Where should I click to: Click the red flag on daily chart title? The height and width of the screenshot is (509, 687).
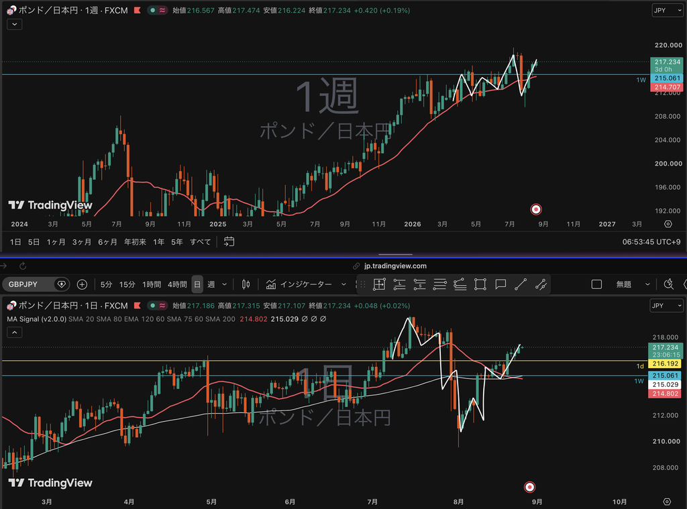coord(137,305)
